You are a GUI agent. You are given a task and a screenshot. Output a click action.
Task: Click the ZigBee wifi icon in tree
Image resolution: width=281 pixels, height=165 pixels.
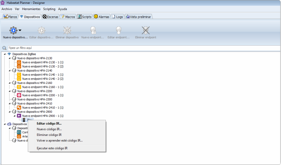pos(9,54)
